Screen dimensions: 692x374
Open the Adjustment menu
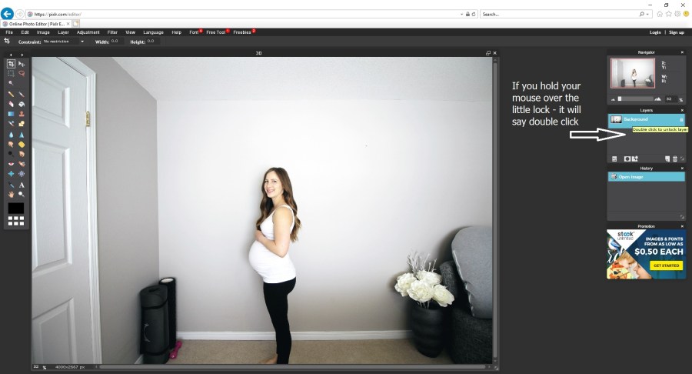[88, 32]
